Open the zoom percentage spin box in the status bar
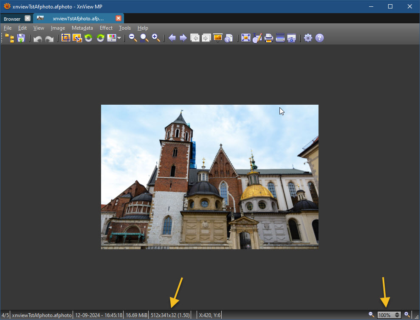 click(x=388, y=315)
